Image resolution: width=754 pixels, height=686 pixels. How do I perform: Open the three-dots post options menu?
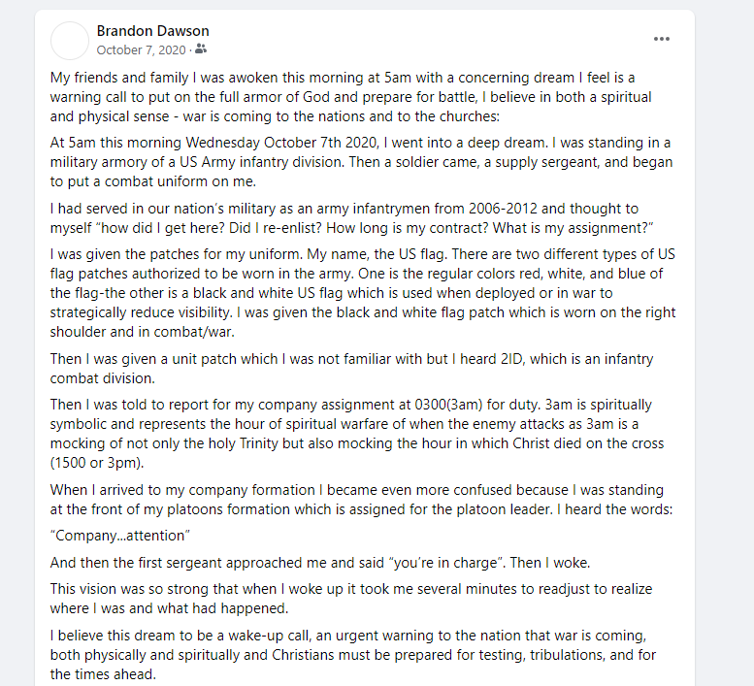click(x=661, y=39)
